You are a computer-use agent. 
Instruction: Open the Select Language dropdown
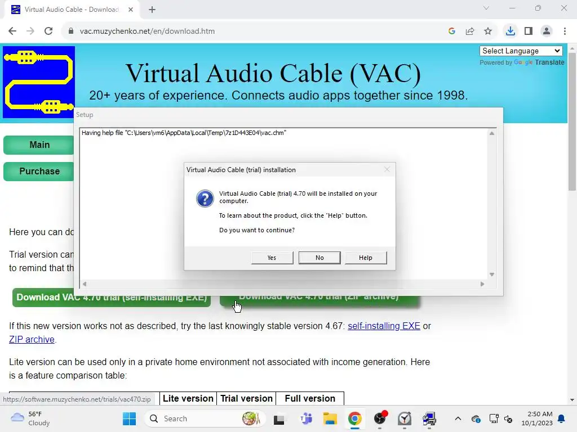pos(521,51)
